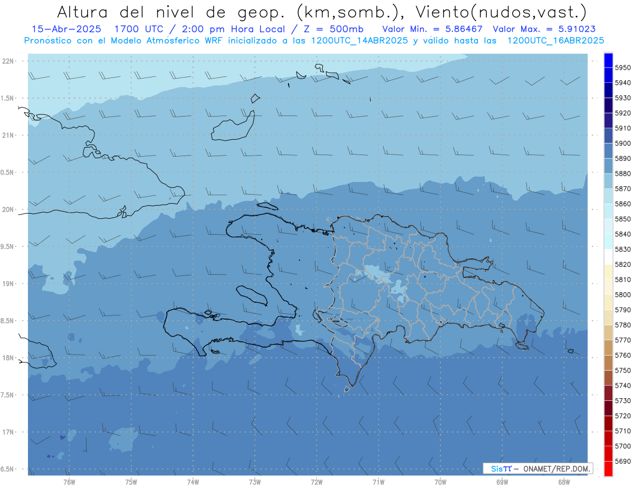
Task: Click the '74W' longitude label
Action: point(193,482)
